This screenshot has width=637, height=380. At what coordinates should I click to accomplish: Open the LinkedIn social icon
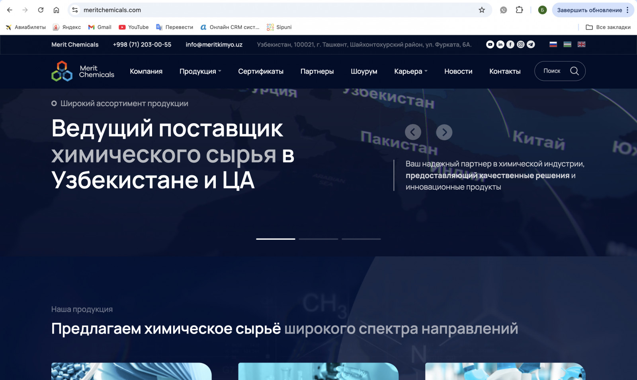500,45
